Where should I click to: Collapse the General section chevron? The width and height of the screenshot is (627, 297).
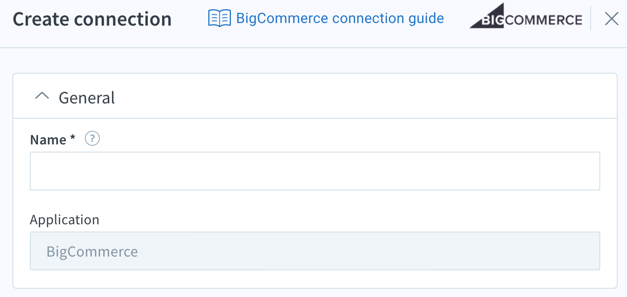click(x=42, y=96)
